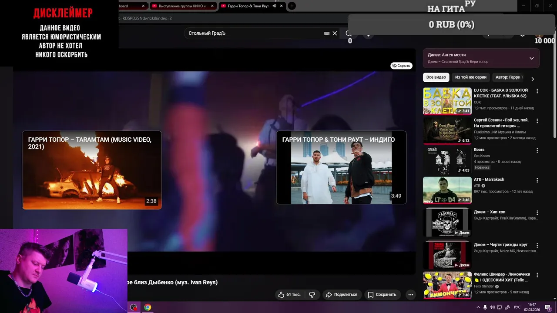Like the video with the thumbs up icon
Screen dimensions: 557x313
[282, 294]
